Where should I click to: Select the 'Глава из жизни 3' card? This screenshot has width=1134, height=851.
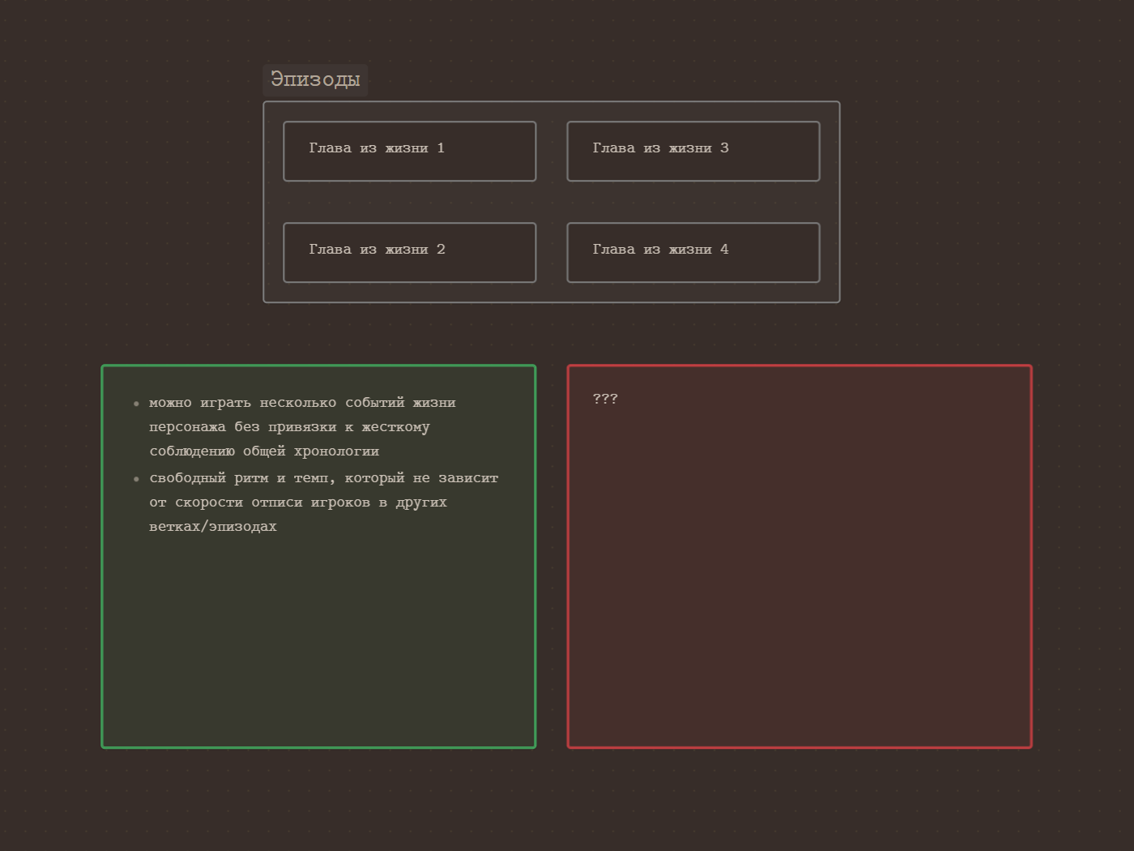click(693, 152)
